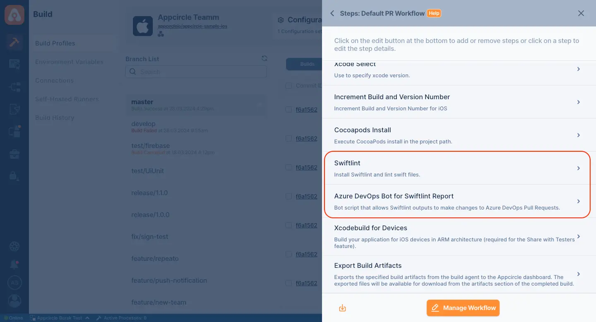Open the orange Help badge link
The image size is (596, 322).
[x=434, y=13]
